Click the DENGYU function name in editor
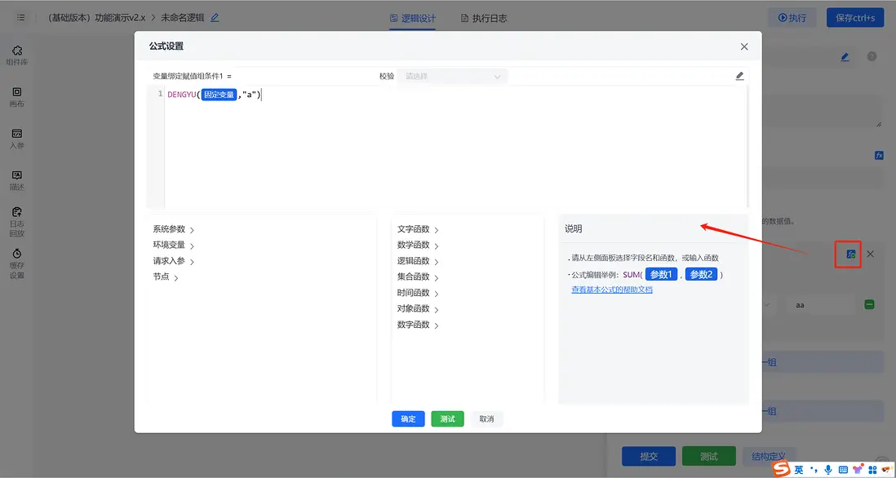Screen dimensions: 896x478 [x=182, y=95]
